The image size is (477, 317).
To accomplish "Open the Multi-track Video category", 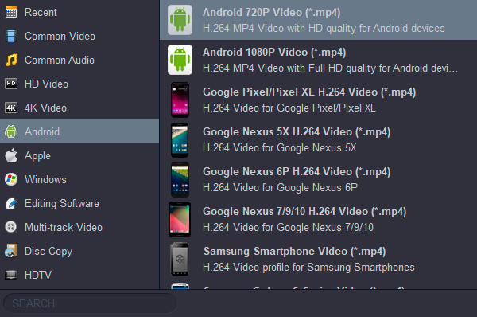I will tap(79, 227).
